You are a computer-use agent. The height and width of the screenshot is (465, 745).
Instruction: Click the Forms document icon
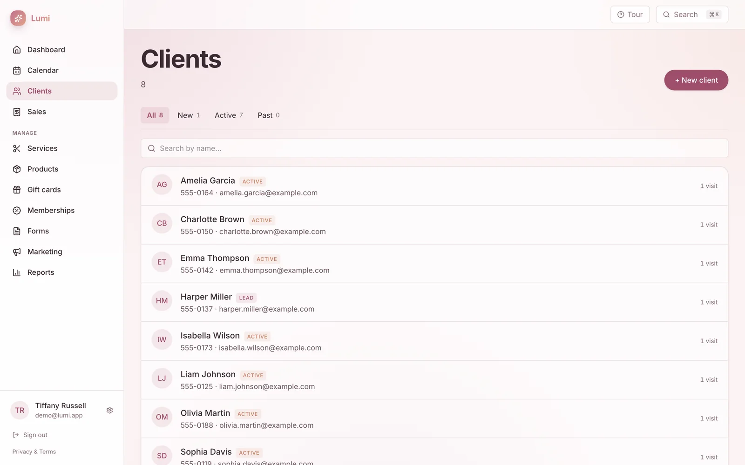[17, 231]
